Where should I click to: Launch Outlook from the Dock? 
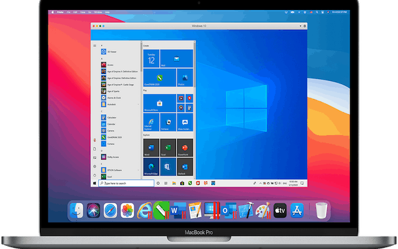click(x=229, y=210)
